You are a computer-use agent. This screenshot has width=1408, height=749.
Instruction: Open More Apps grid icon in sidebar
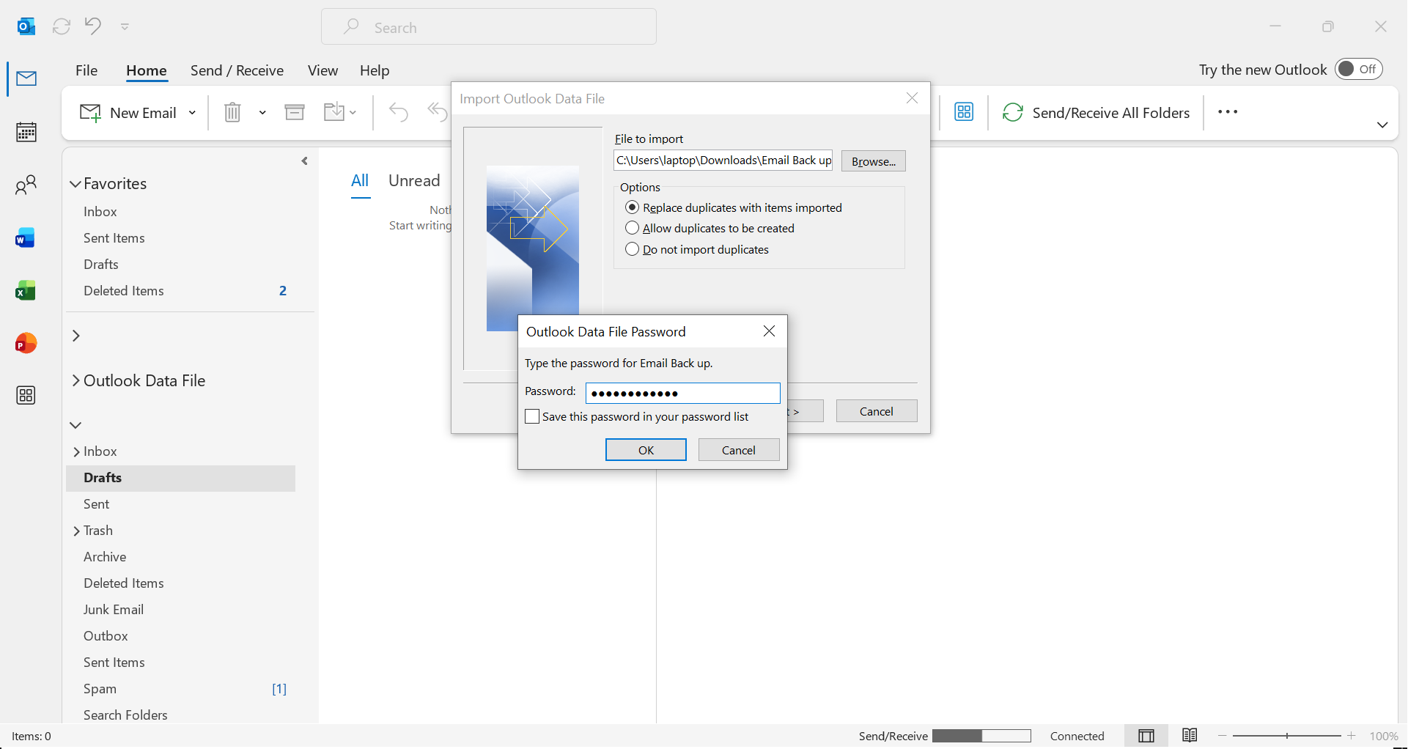click(26, 396)
